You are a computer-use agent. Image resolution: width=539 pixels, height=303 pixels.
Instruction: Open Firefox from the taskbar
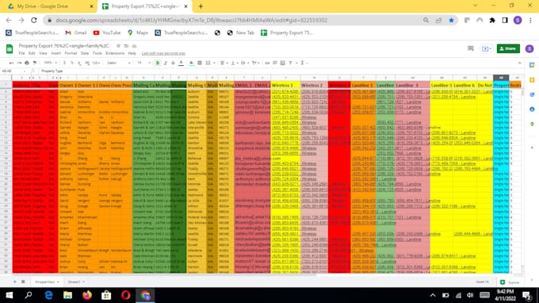87,295
